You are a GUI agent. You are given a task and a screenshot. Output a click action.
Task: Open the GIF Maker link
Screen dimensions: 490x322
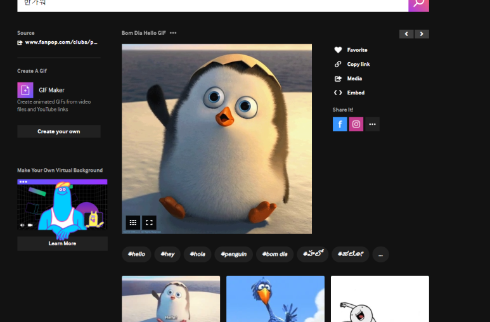click(51, 91)
